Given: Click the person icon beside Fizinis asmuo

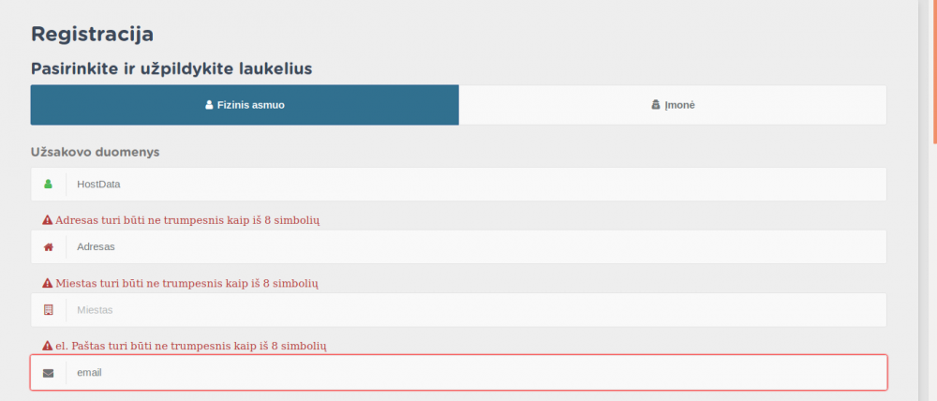Looking at the screenshot, I should point(209,105).
